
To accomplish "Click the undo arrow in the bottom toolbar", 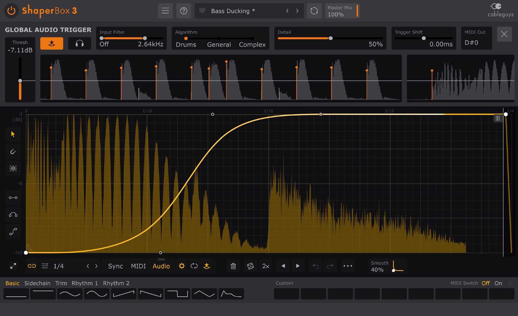I will click(x=315, y=266).
